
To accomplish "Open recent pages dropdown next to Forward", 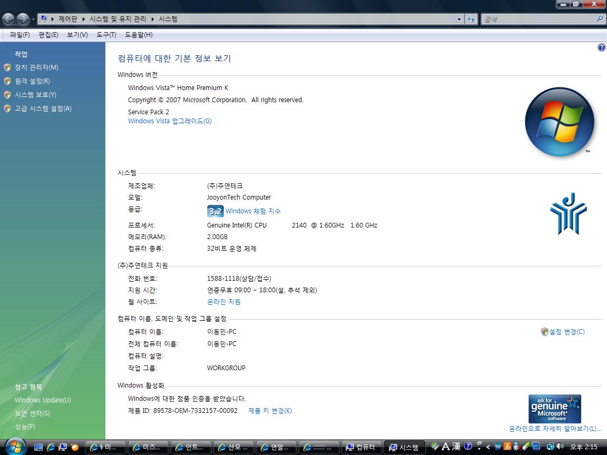I will click(33, 19).
